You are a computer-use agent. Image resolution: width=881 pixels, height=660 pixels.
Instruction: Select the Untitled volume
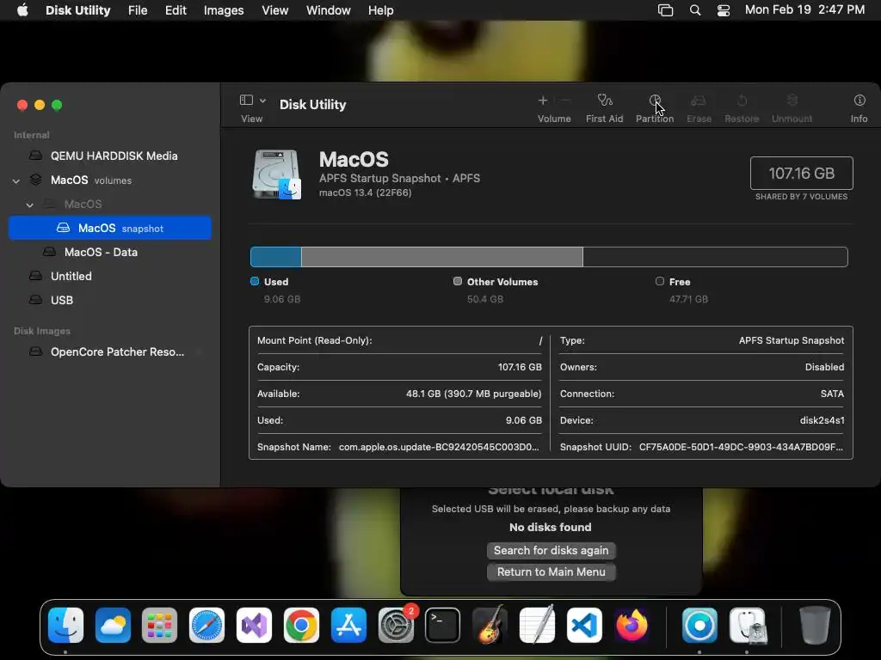point(110,276)
